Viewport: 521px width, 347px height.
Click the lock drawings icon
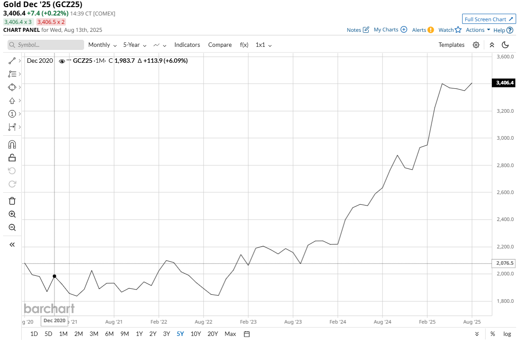(x=12, y=157)
